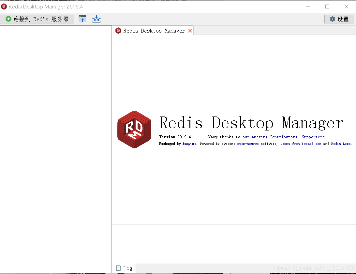Click the import connections icon
This screenshot has width=356, height=274.
click(x=82, y=19)
